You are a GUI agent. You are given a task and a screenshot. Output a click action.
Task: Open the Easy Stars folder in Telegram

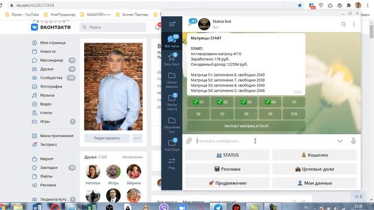(172, 59)
